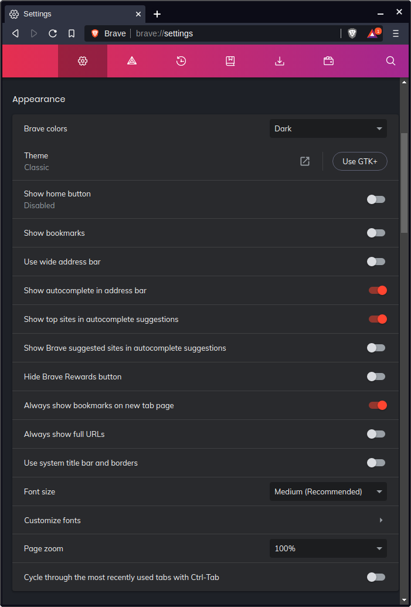Open the Brave colors dropdown

click(328, 128)
